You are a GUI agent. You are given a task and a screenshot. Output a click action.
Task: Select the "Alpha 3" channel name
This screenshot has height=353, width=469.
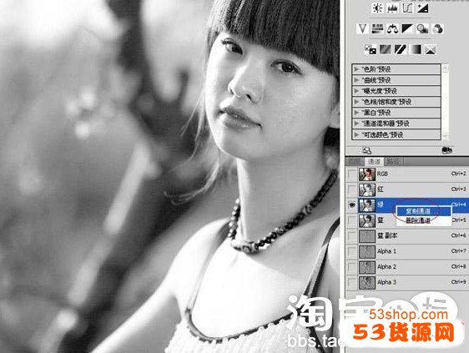tap(386, 282)
